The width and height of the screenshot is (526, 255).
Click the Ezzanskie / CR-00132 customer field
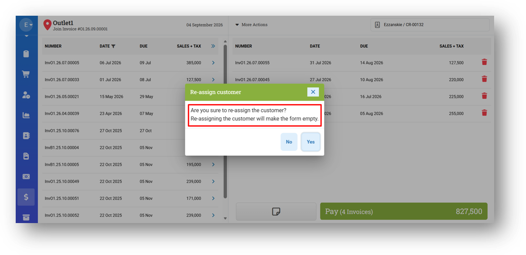[x=430, y=25]
